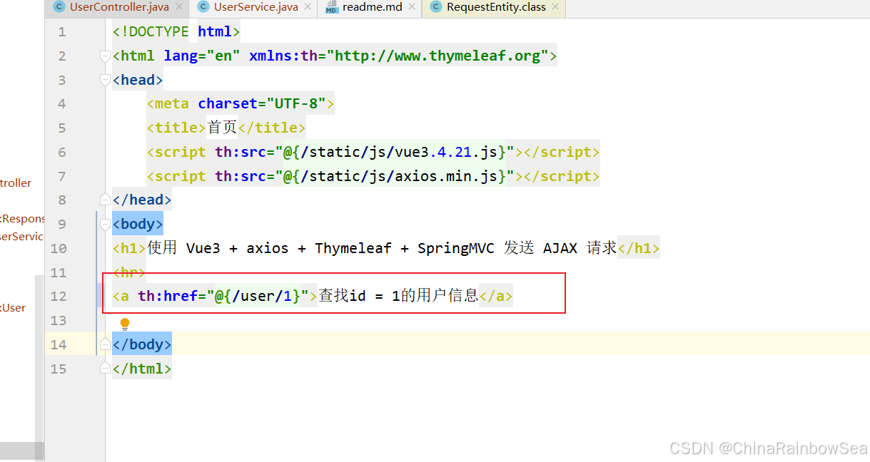Close the readme.md tab
Viewport: 870px width, 462px height.
(x=412, y=7)
